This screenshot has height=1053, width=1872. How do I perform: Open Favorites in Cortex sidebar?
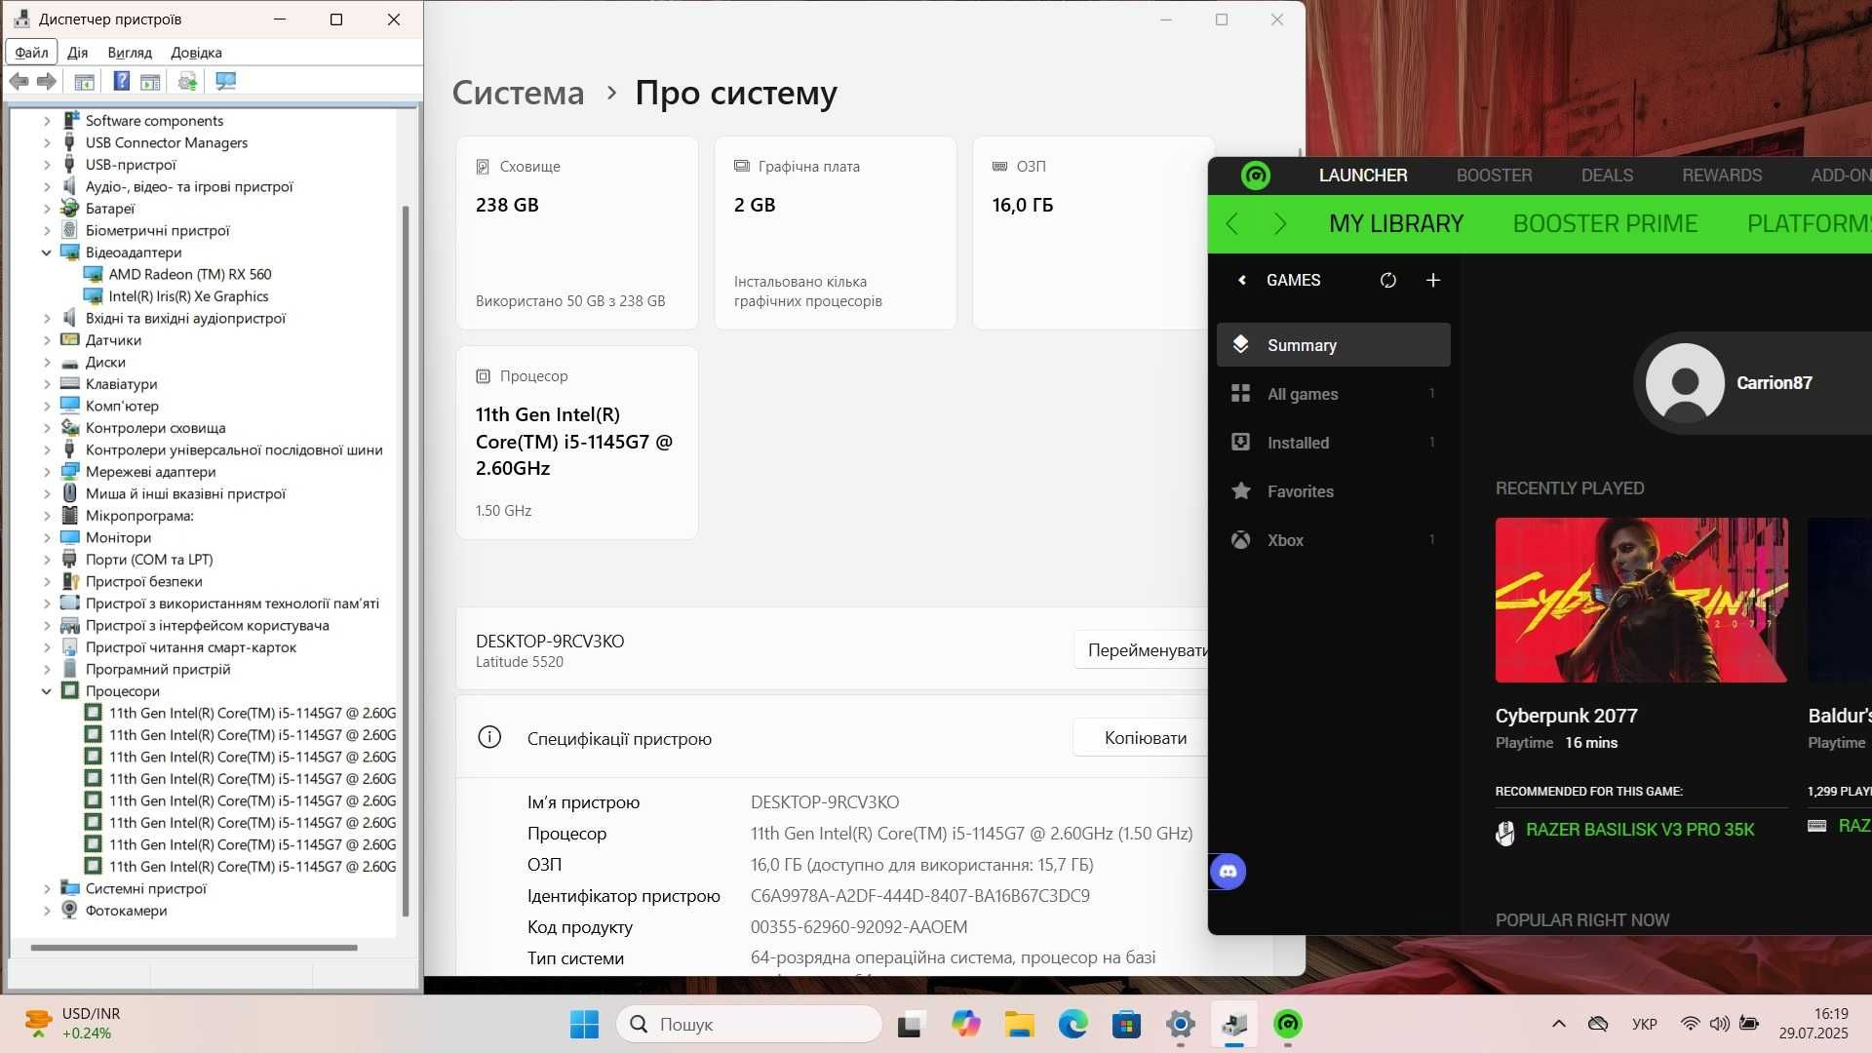point(1333,491)
